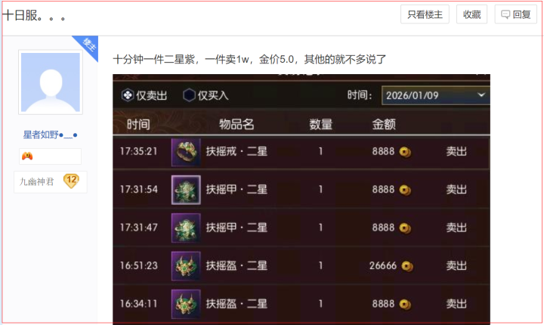Select the 仅卖出 filter option
Image resolution: width=544 pixels, height=325 pixels.
coord(144,95)
